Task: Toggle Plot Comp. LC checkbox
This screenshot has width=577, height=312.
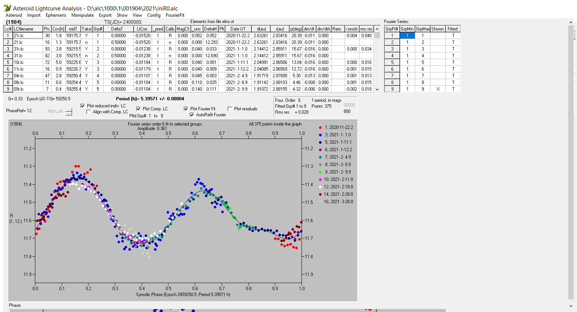Action: click(138, 109)
